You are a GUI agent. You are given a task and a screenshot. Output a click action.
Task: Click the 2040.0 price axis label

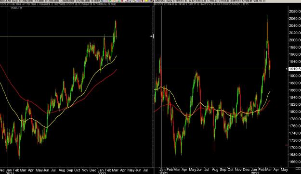point(295,25)
